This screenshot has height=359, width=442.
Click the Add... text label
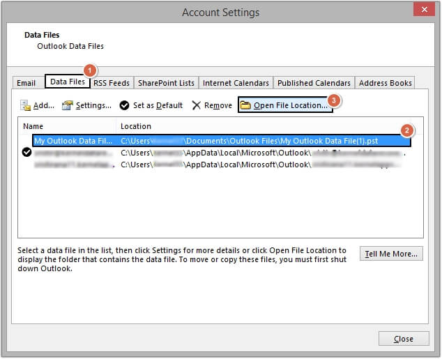click(44, 105)
